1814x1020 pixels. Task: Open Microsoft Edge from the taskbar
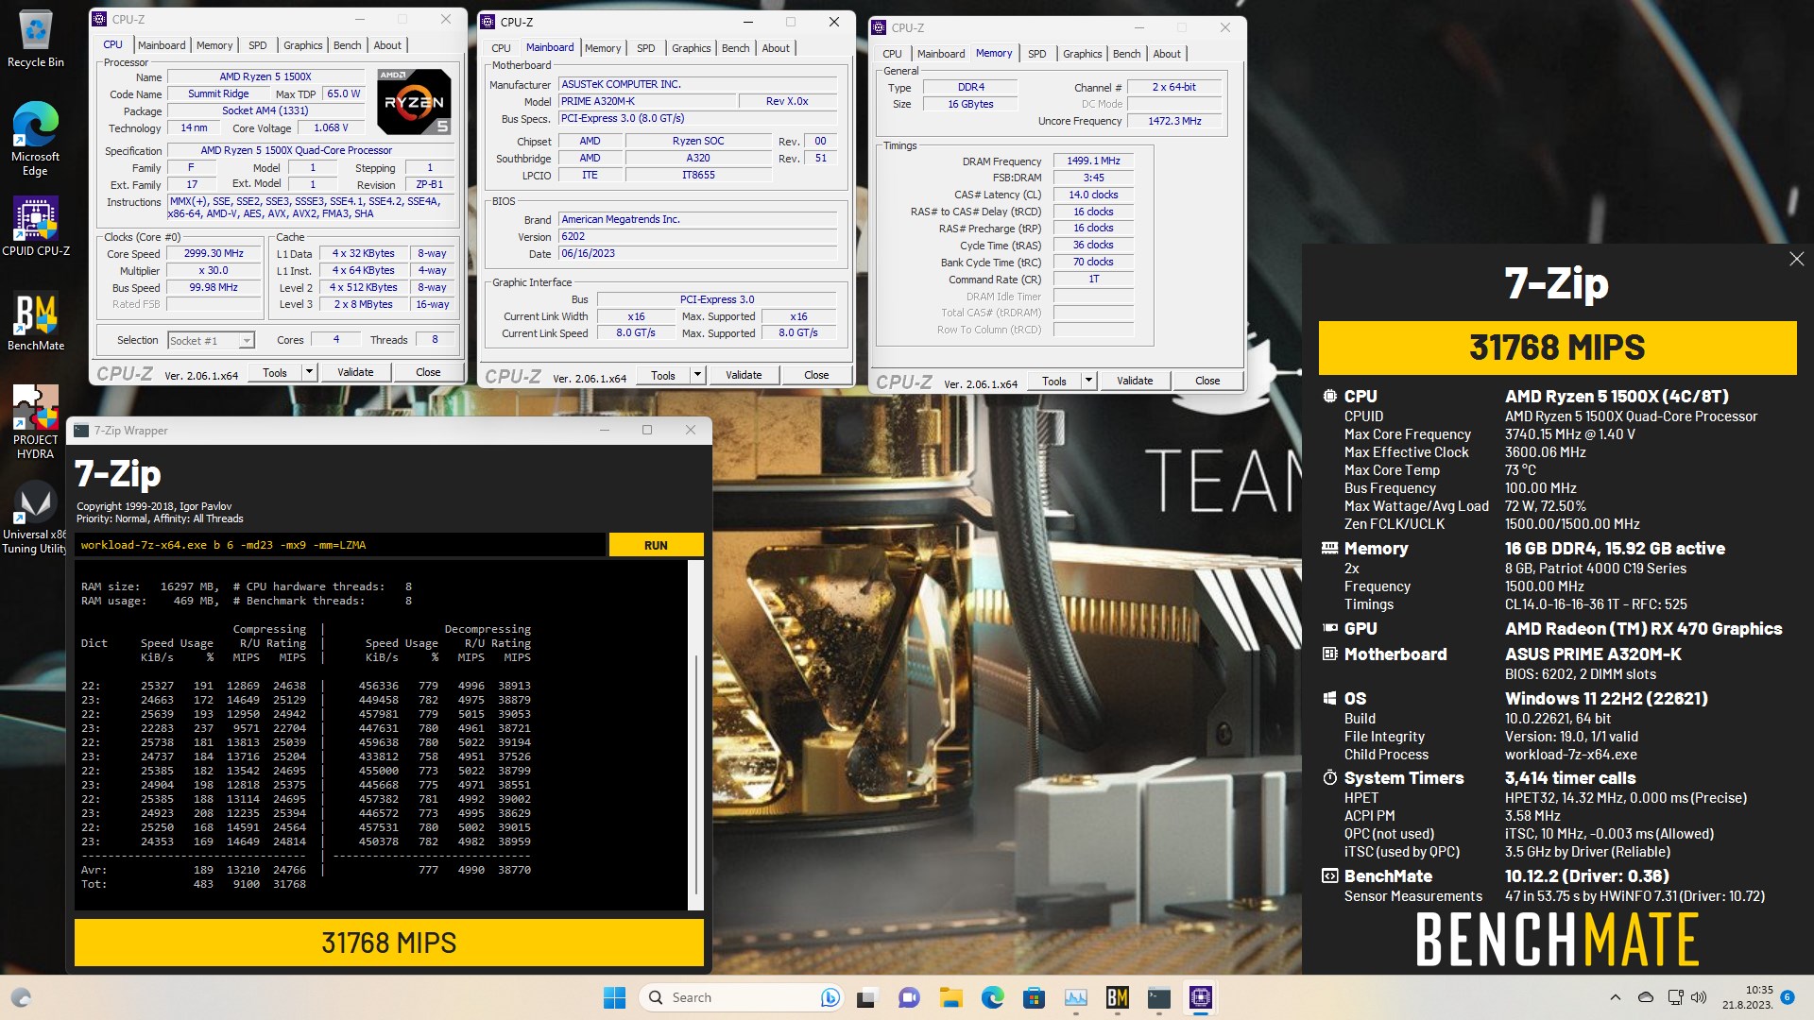click(x=992, y=997)
